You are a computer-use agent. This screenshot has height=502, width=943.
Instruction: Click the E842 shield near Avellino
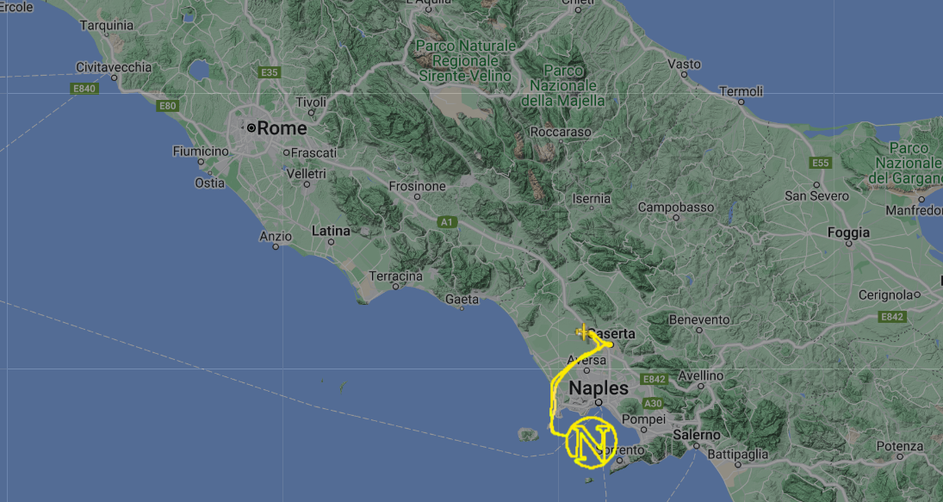[655, 380]
